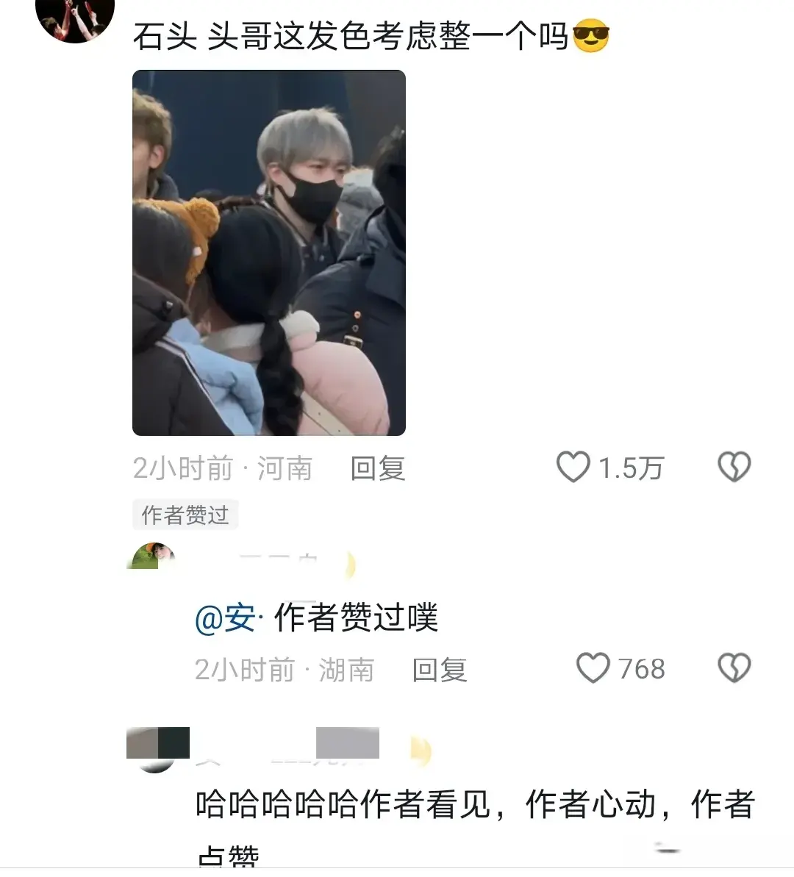
Task: Tap the 作者赞过 tag
Action: click(x=185, y=515)
